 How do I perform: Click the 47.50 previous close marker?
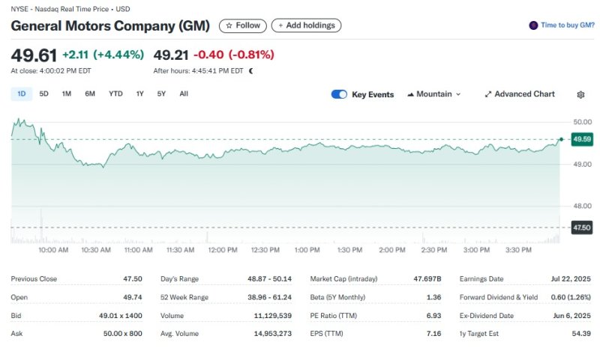point(581,228)
